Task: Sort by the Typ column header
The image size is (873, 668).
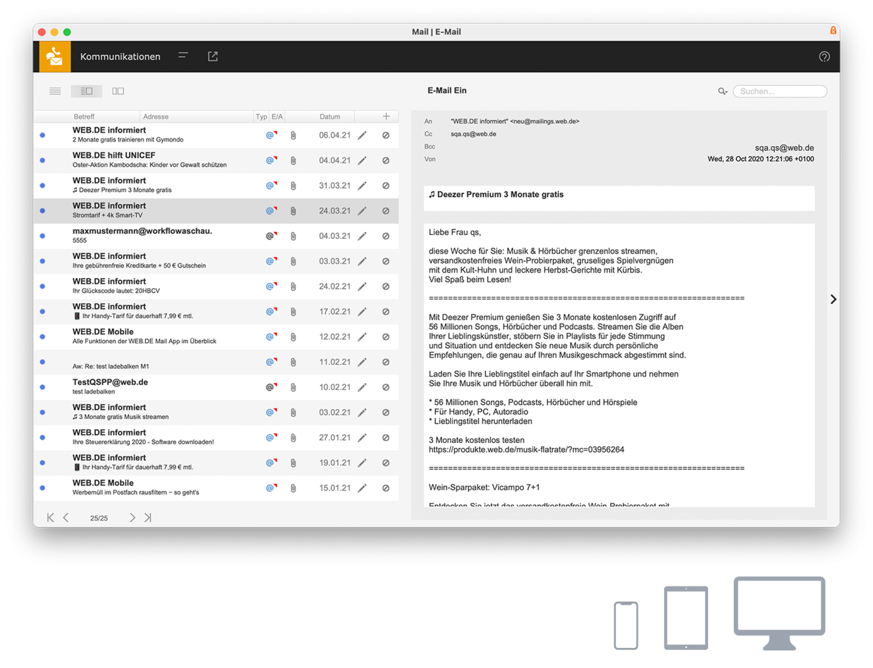Action: click(261, 117)
